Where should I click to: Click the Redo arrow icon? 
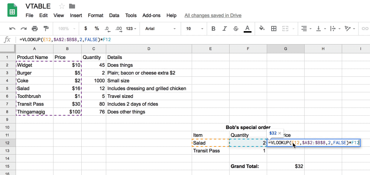click(24, 29)
